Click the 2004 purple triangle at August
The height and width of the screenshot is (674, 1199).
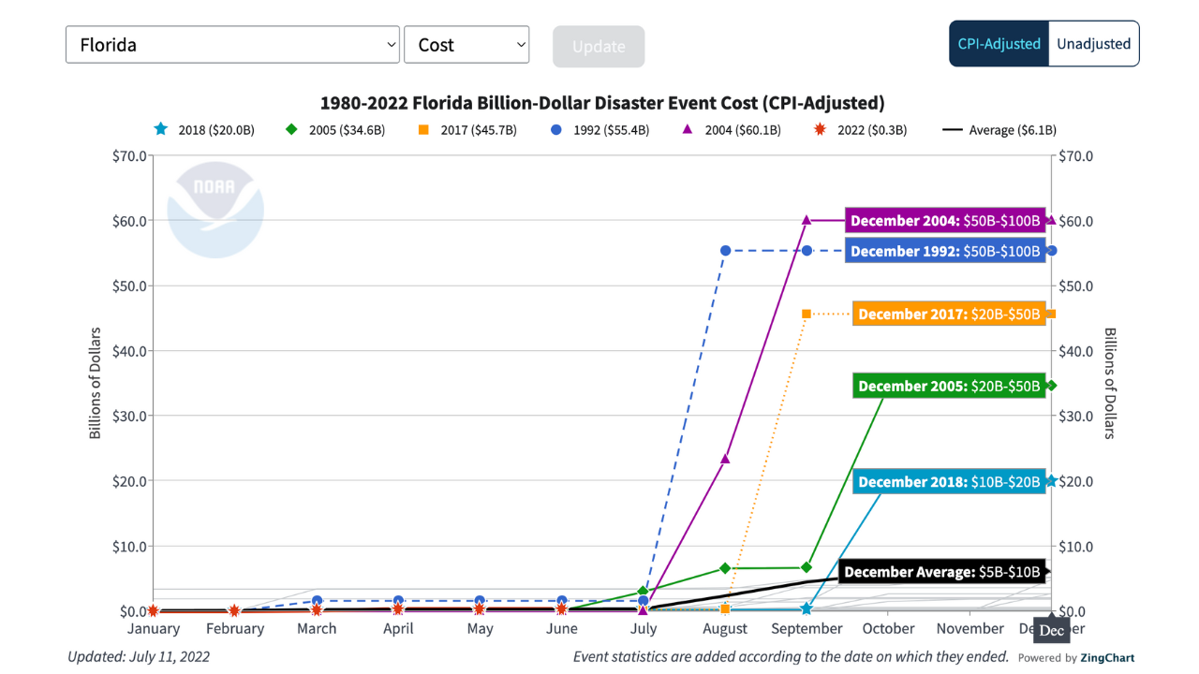click(x=725, y=459)
